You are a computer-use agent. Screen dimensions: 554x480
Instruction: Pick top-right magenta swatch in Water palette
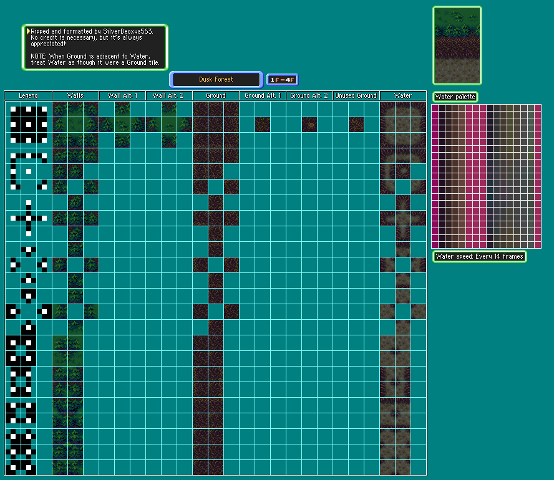coord(538,108)
